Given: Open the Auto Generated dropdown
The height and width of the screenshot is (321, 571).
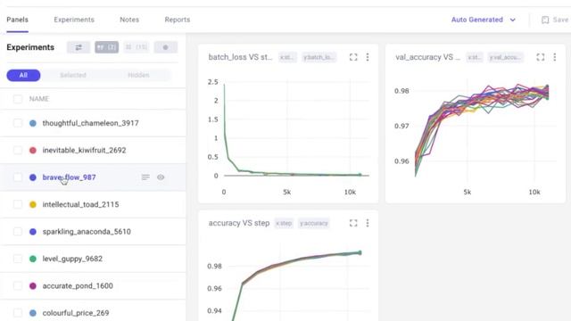Looking at the screenshot, I should click(x=484, y=20).
